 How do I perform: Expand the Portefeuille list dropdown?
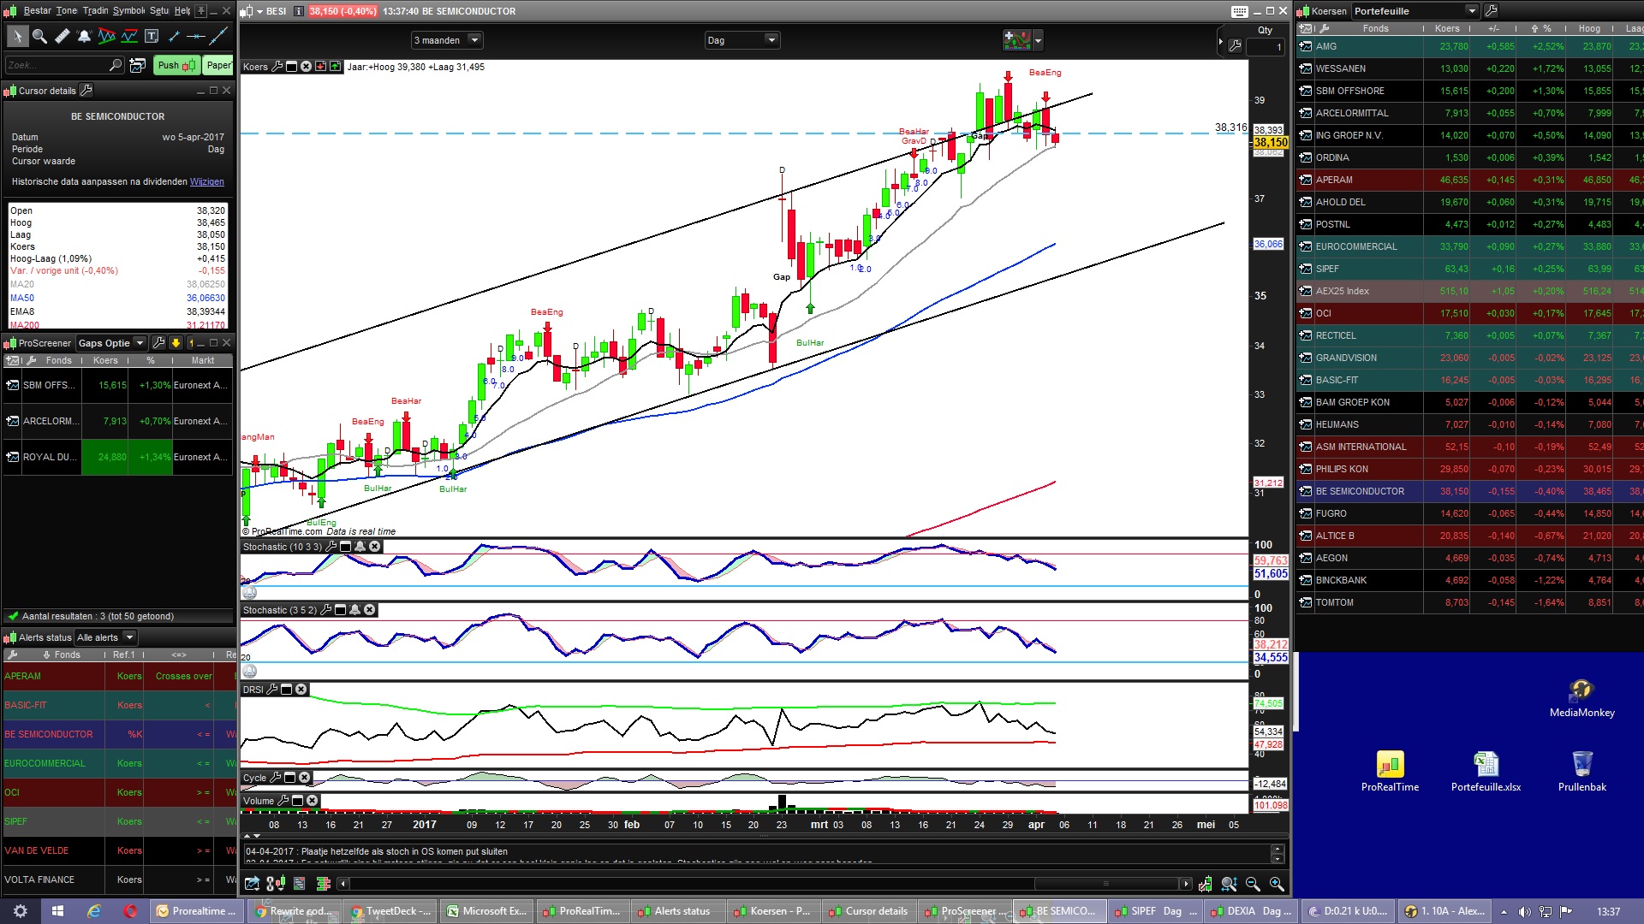[1472, 11]
